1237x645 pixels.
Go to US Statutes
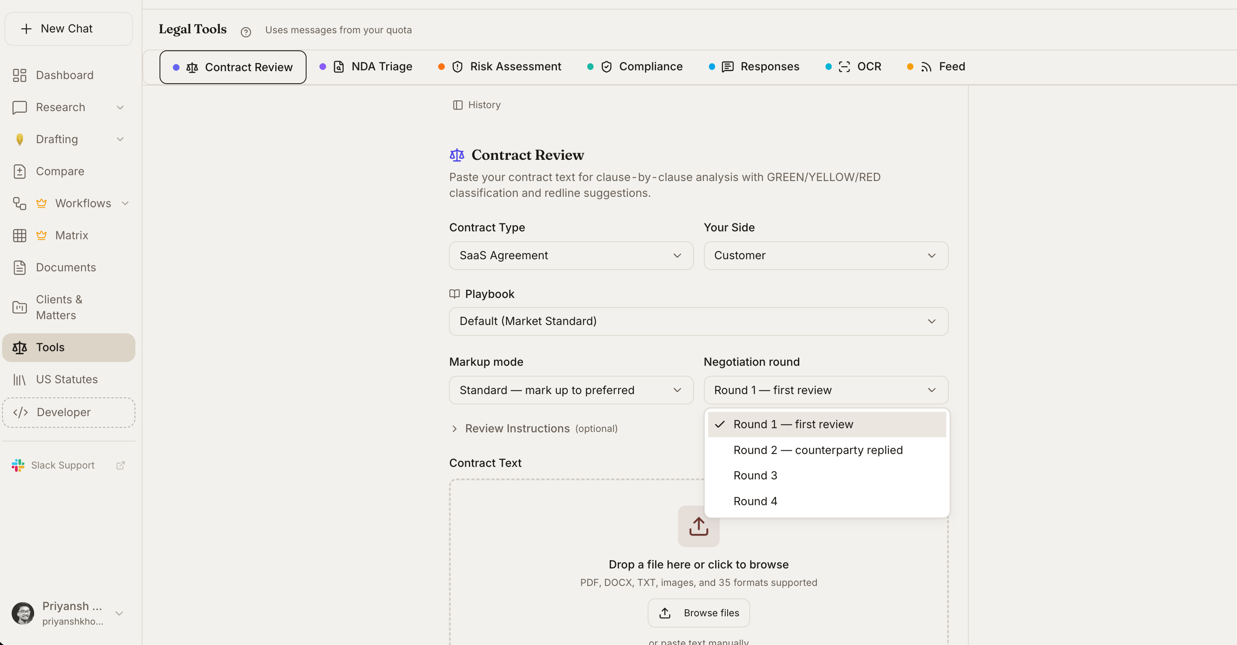pos(69,380)
